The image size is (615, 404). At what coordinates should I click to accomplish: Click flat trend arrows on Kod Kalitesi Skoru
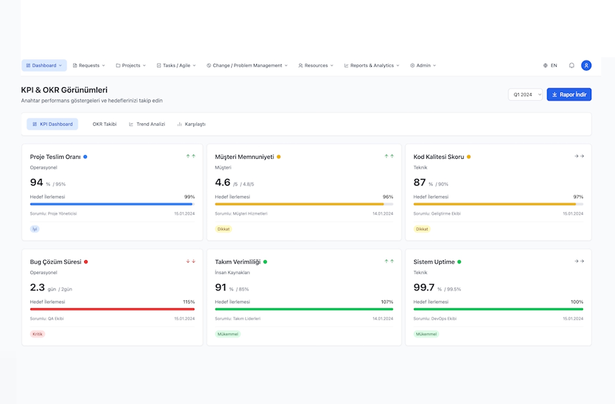pos(579,156)
